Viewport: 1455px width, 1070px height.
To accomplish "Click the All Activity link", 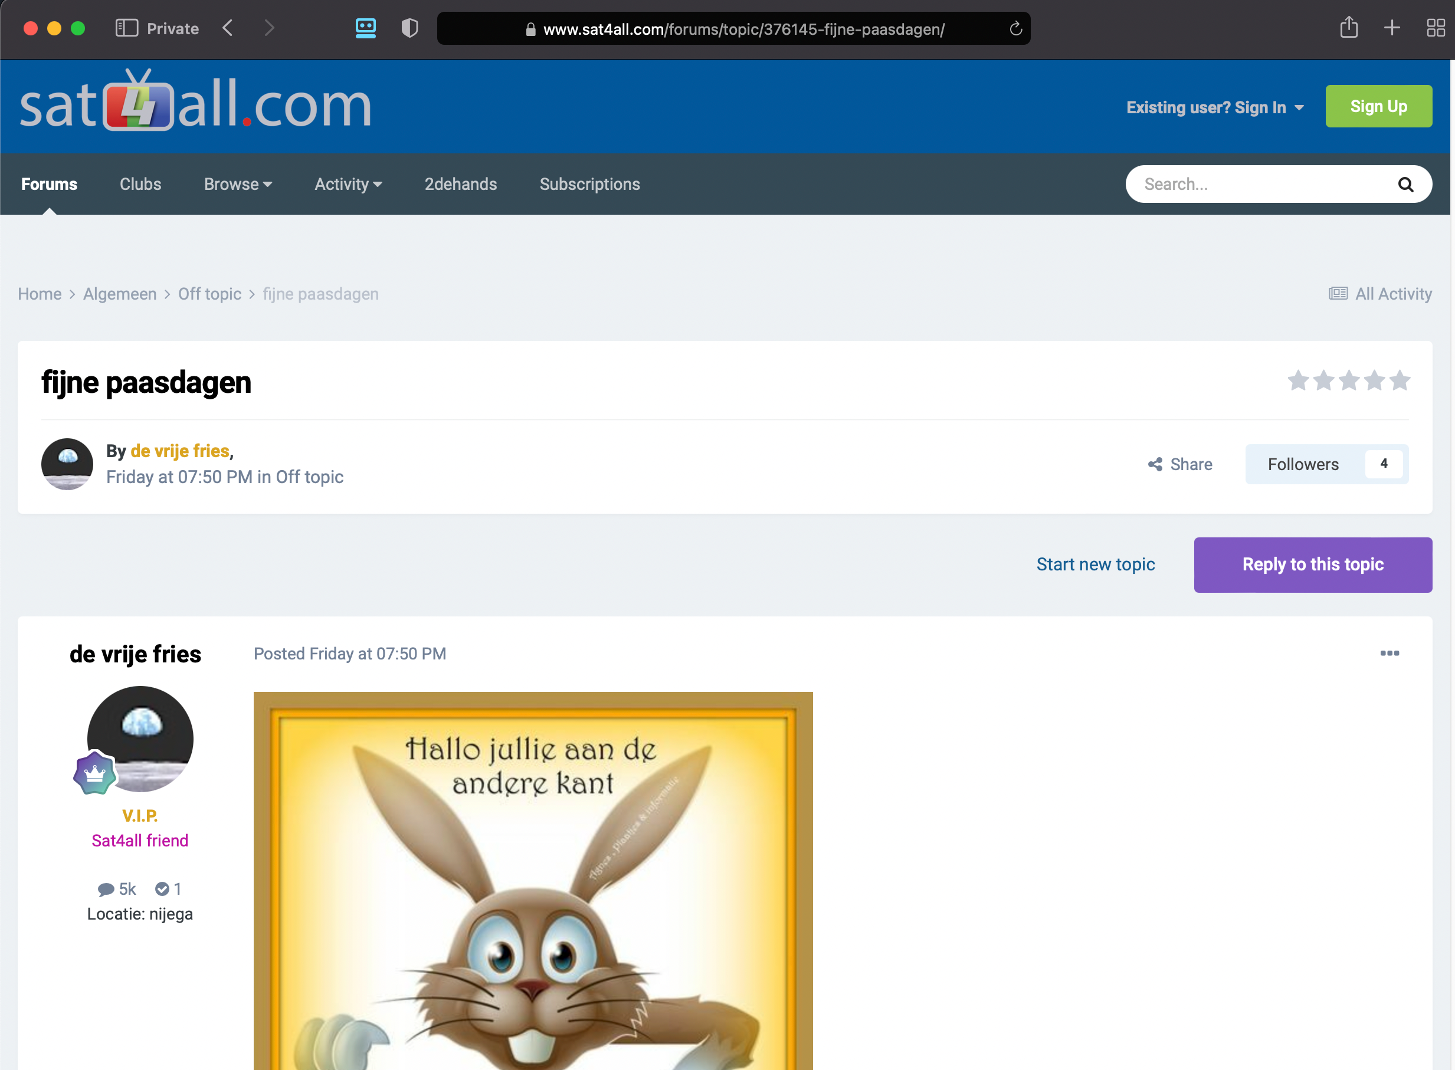I will 1380,294.
